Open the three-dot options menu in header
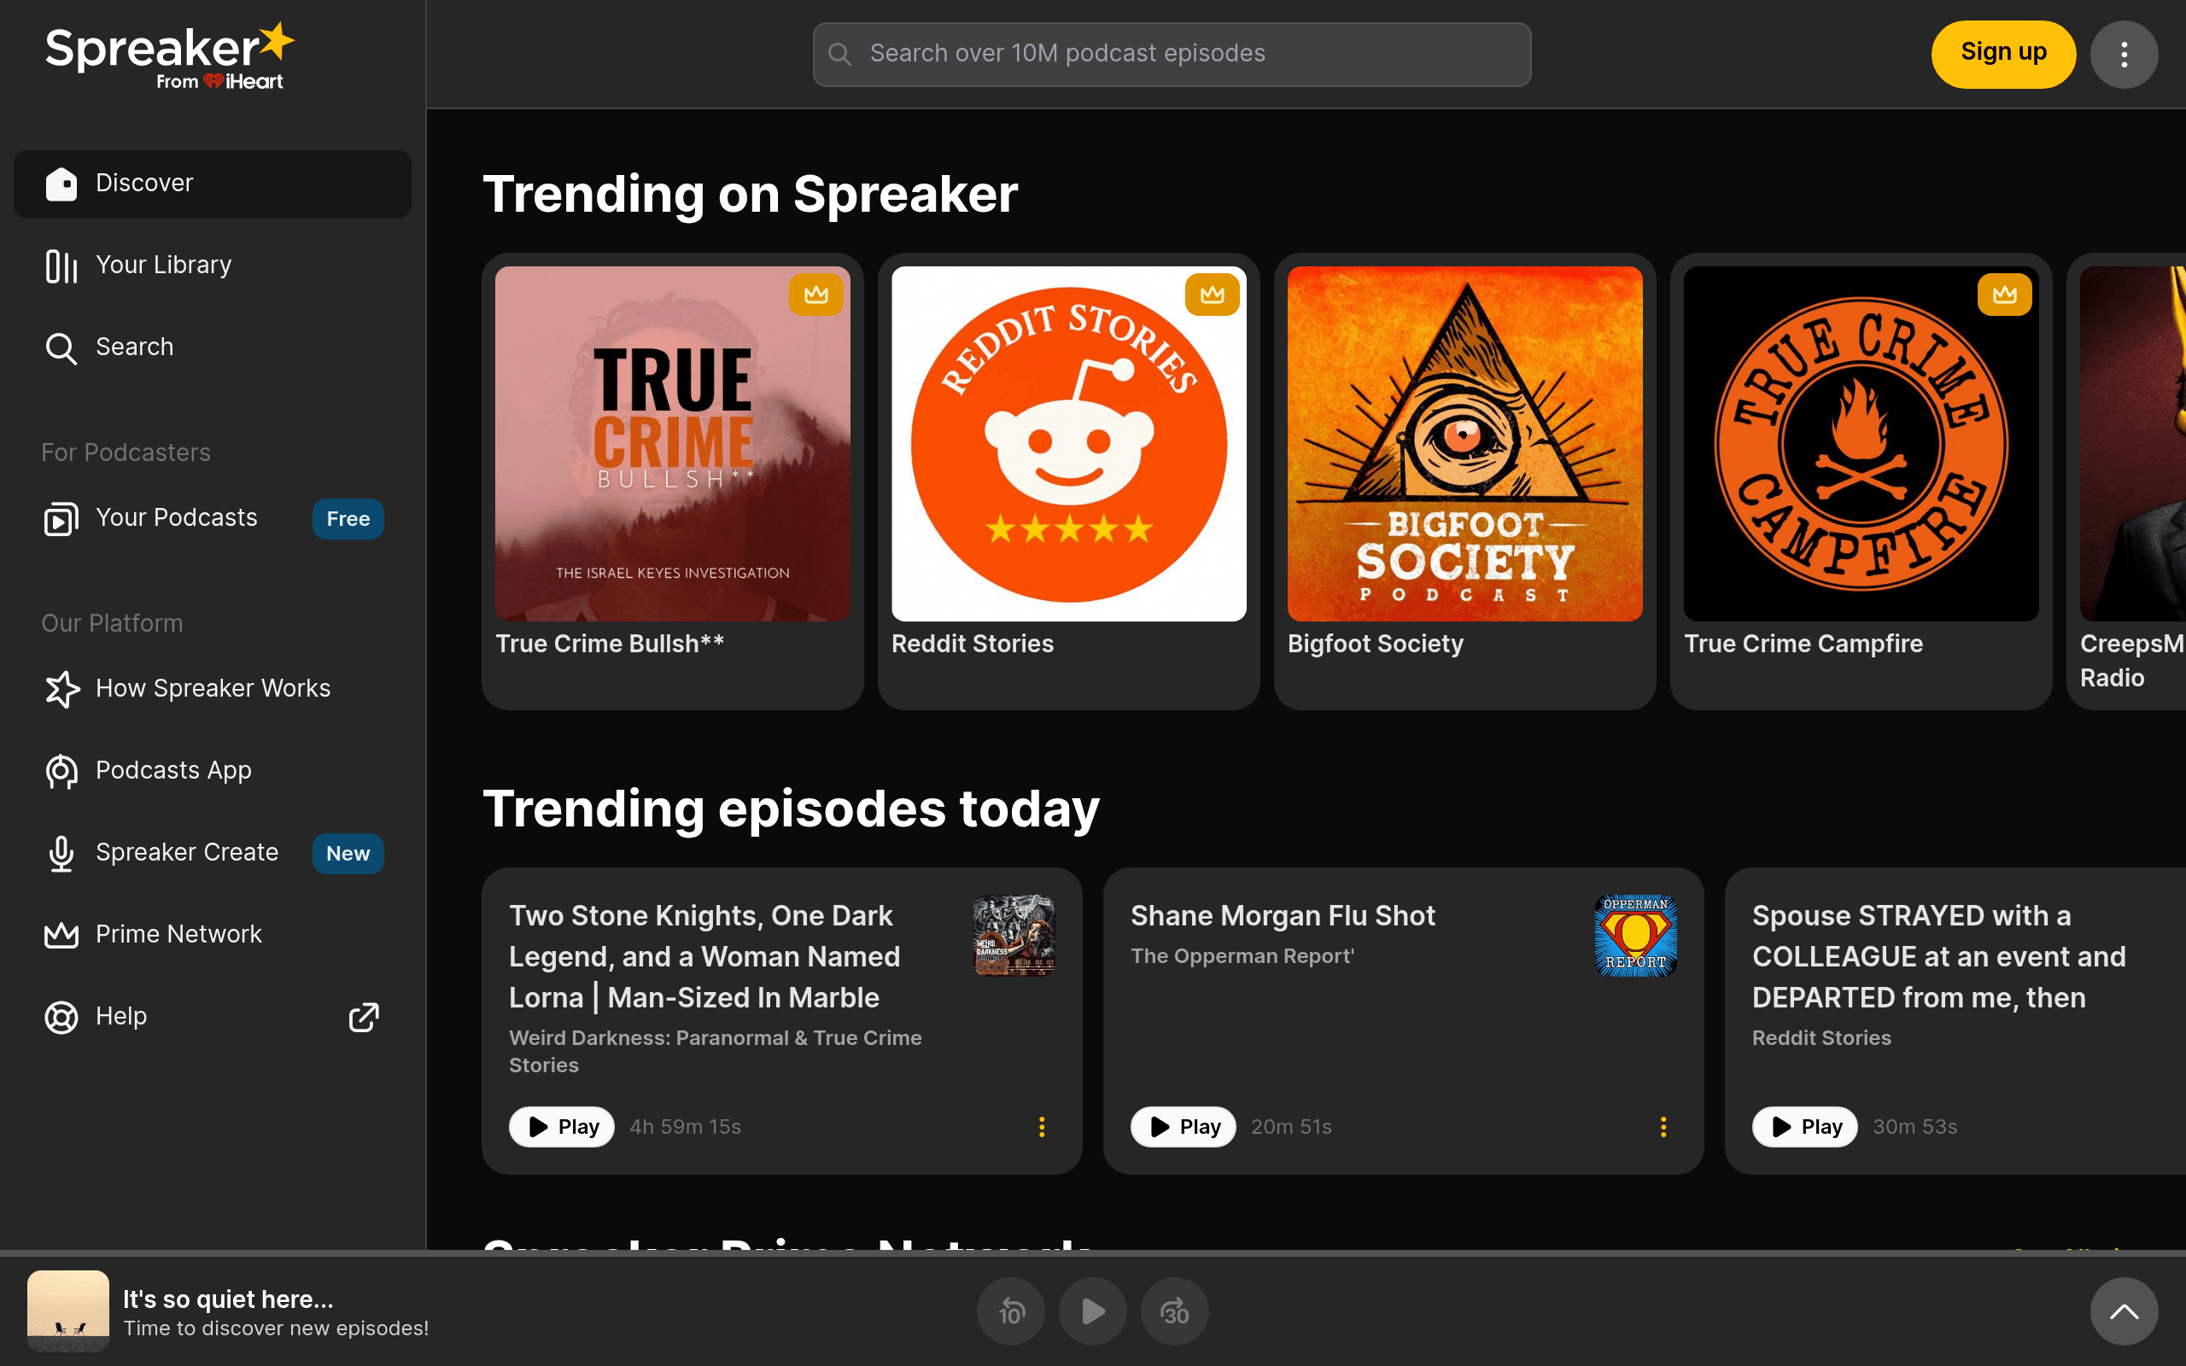The width and height of the screenshot is (2186, 1366). click(x=2124, y=54)
